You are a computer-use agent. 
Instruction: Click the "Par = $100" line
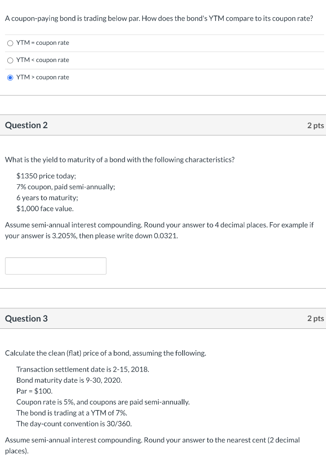click(x=35, y=391)
